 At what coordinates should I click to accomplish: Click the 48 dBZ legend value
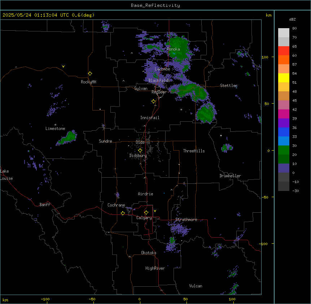[294, 91]
